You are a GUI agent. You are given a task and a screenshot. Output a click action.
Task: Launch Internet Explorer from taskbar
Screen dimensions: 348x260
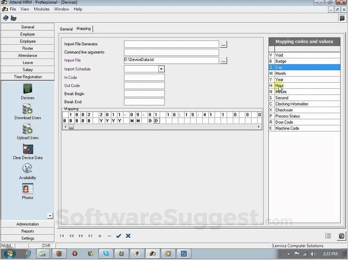tap(28, 253)
